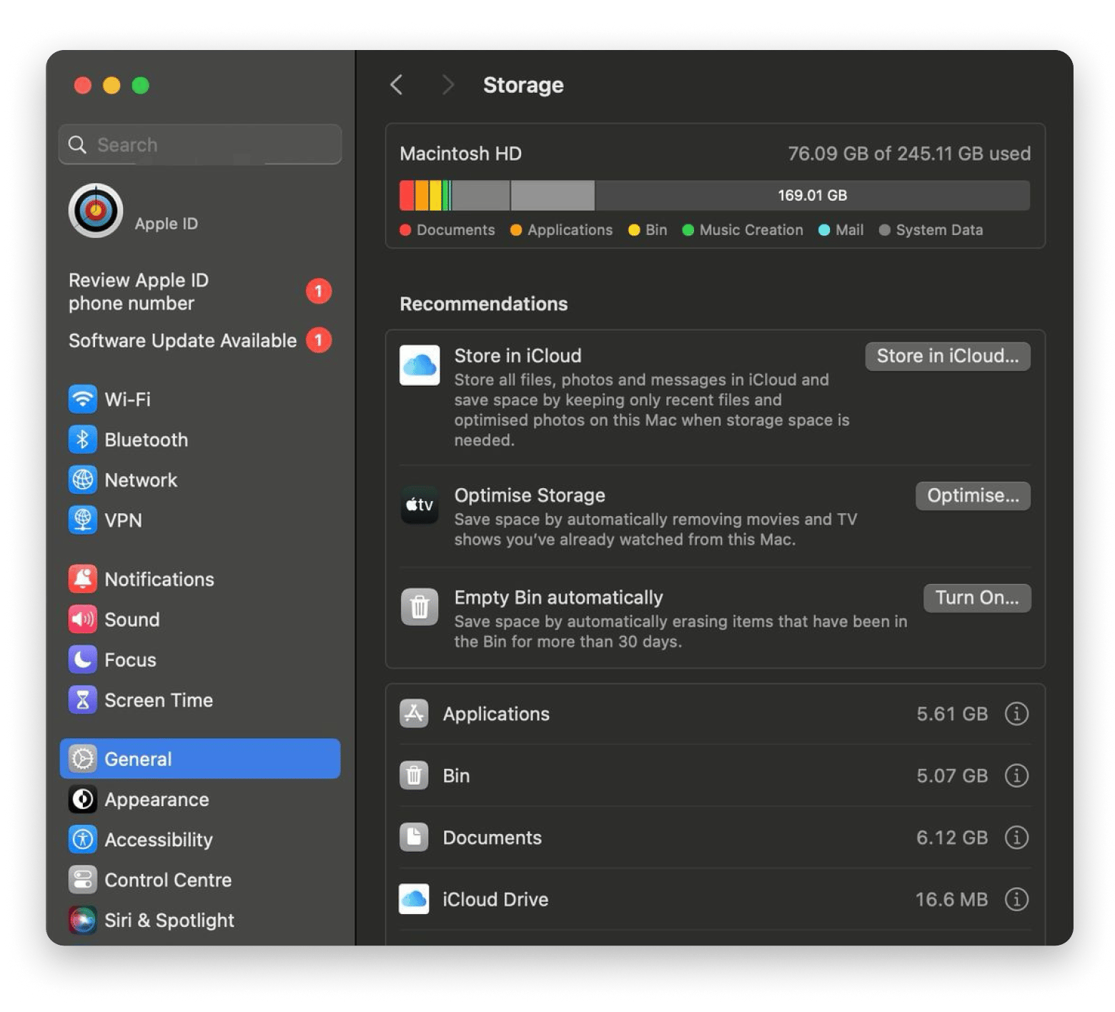Click the bin icon by Empty Bin automatically
The width and height of the screenshot is (1115, 1012).
coord(420,607)
